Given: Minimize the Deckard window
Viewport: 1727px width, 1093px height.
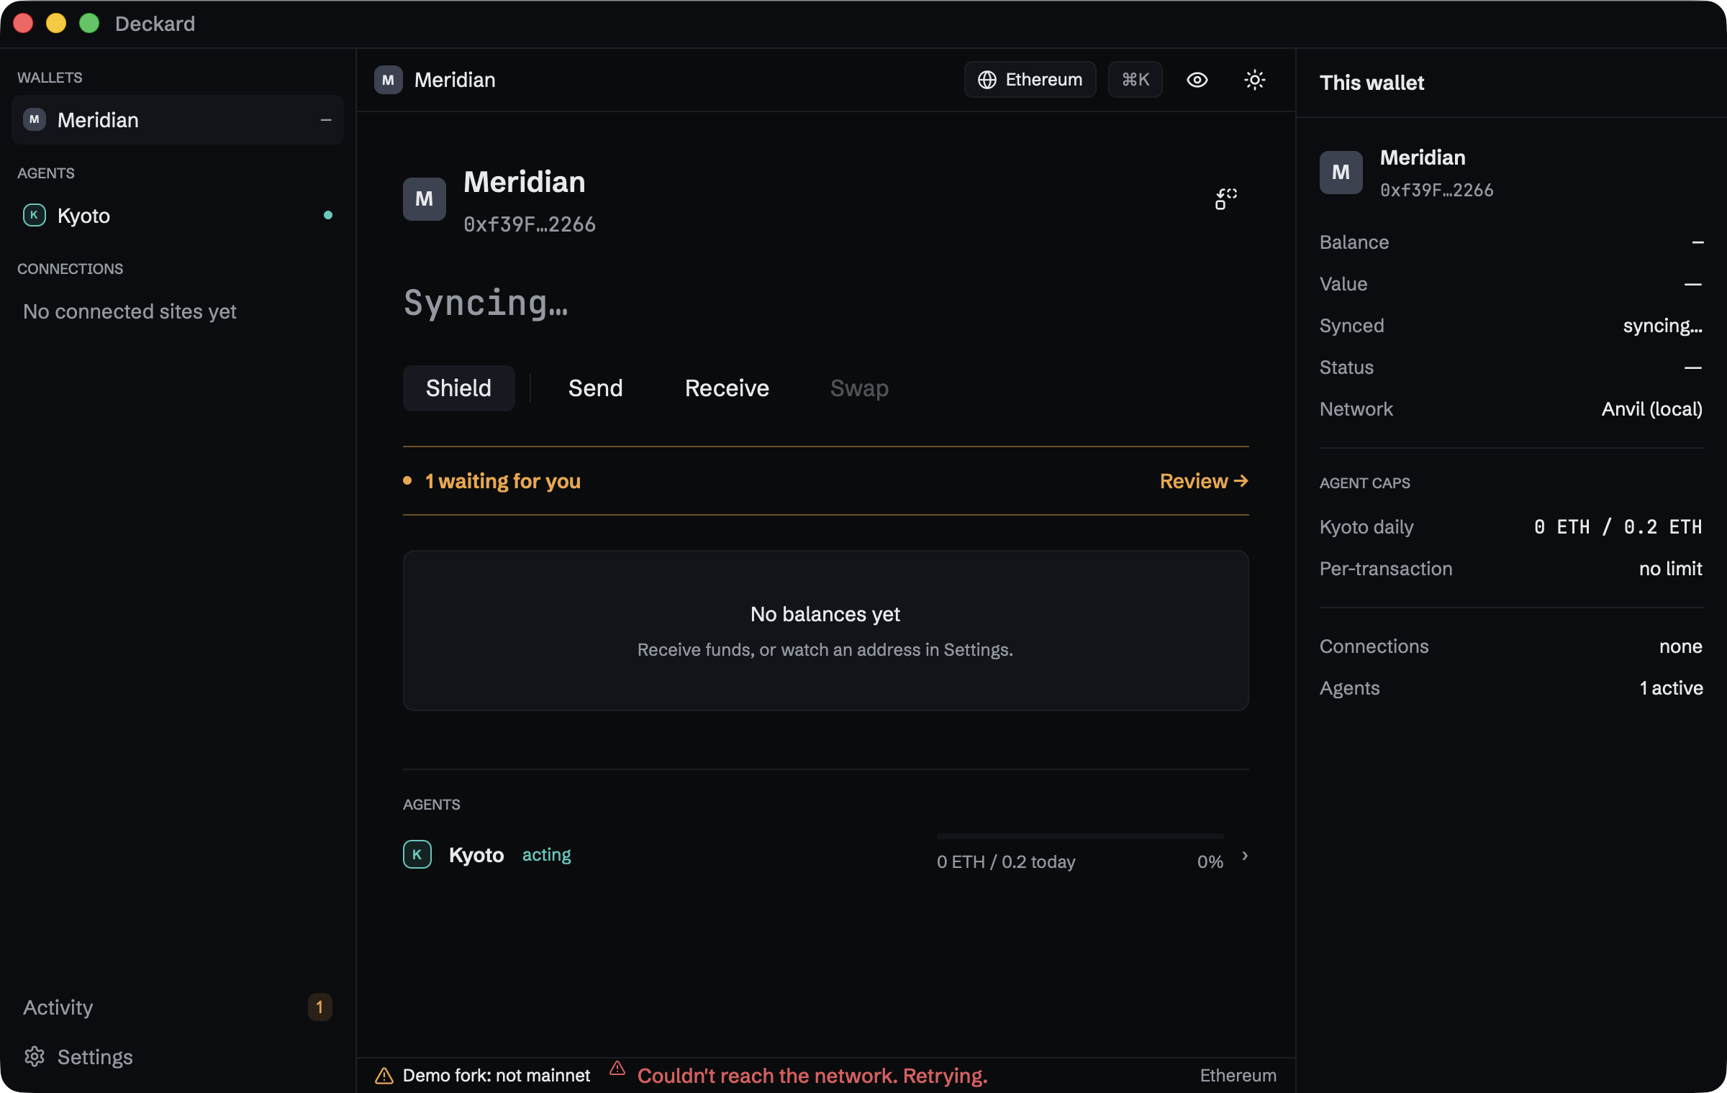Looking at the screenshot, I should [56, 24].
